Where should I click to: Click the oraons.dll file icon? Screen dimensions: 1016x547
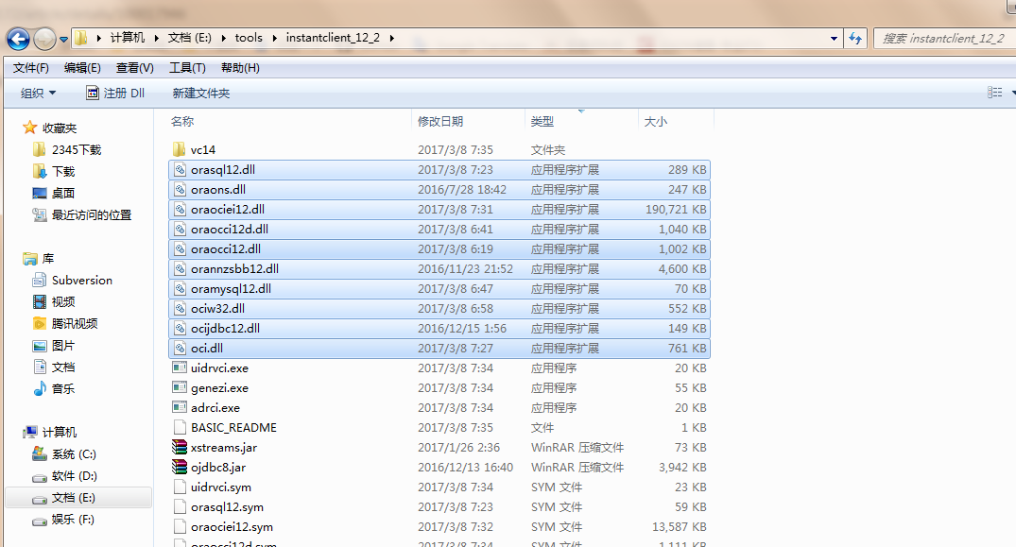[181, 190]
